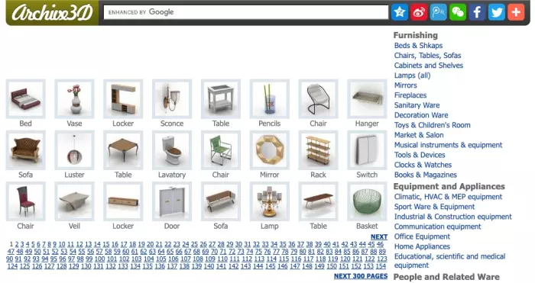The width and height of the screenshot is (535, 283).
Task: Click the Furnishing section heading
Action: click(415, 35)
